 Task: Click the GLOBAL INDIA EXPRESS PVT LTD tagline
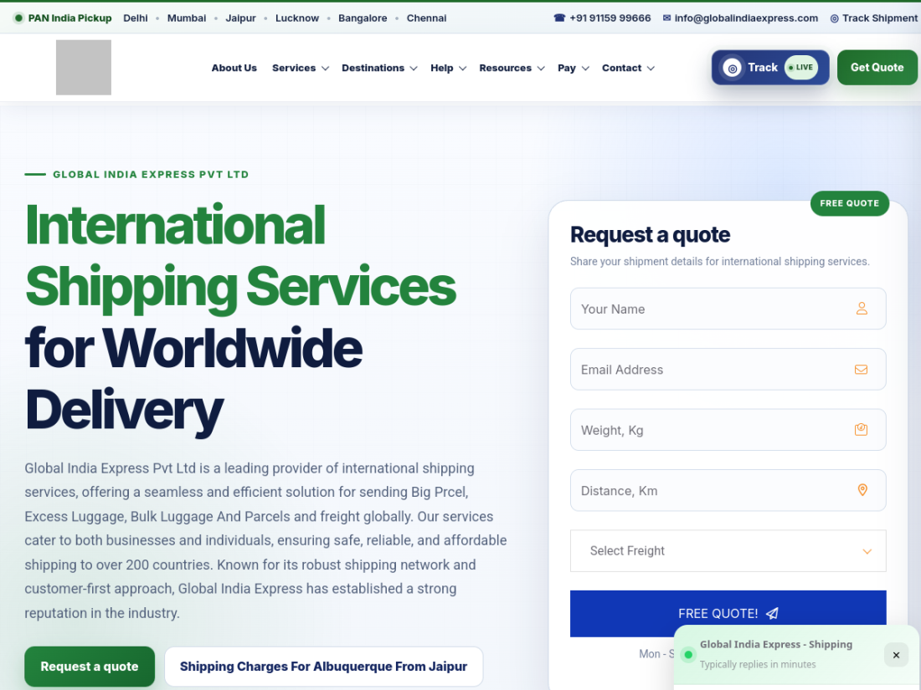tap(151, 174)
